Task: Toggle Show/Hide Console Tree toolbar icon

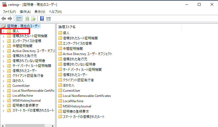Action: (x=19, y=18)
